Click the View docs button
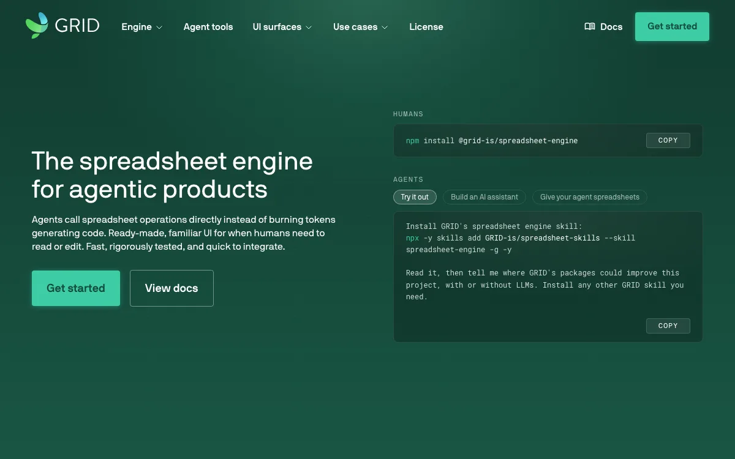735x459 pixels. pos(171,288)
